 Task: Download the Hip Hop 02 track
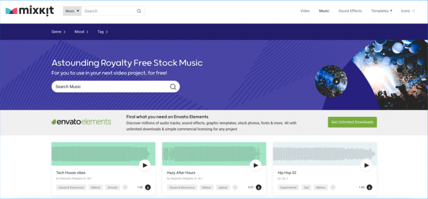tap(369, 187)
